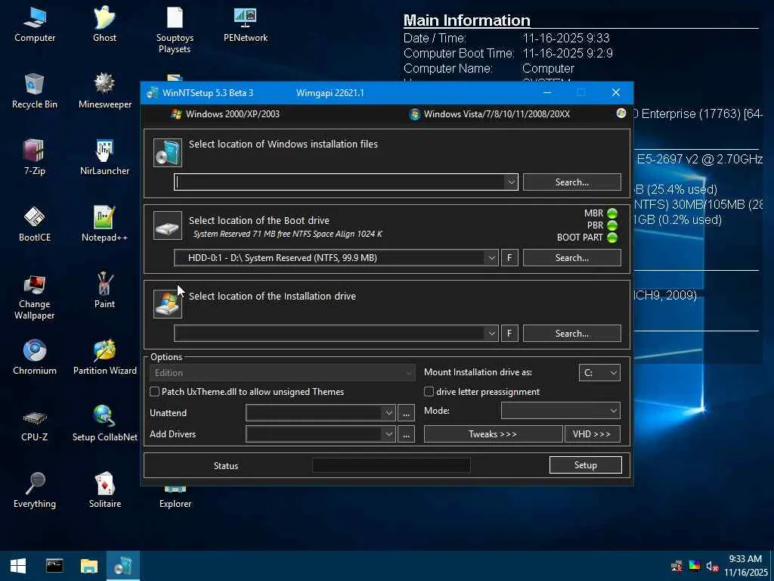
Task: Open the Mount Installation drive letter dropdown
Action: tap(599, 372)
